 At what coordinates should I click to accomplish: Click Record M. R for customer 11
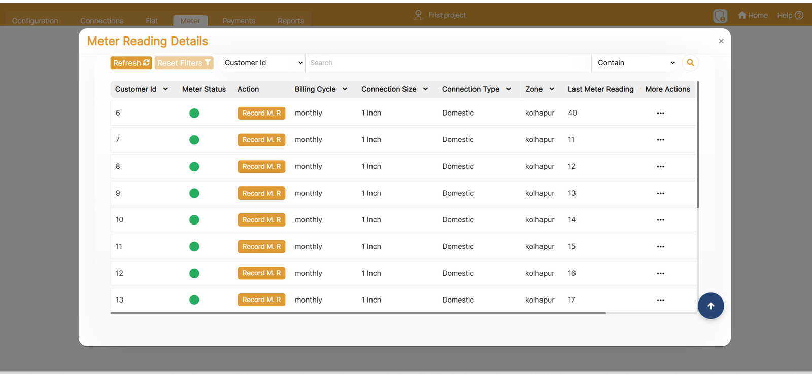click(261, 247)
